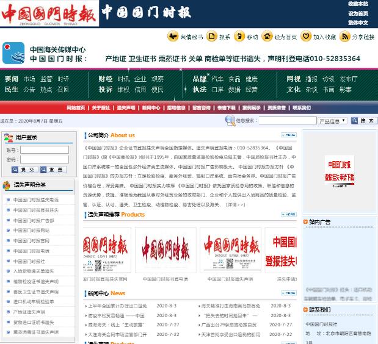
Task: Open news 天津首批享受出口退税的船用
Action: pos(231,334)
